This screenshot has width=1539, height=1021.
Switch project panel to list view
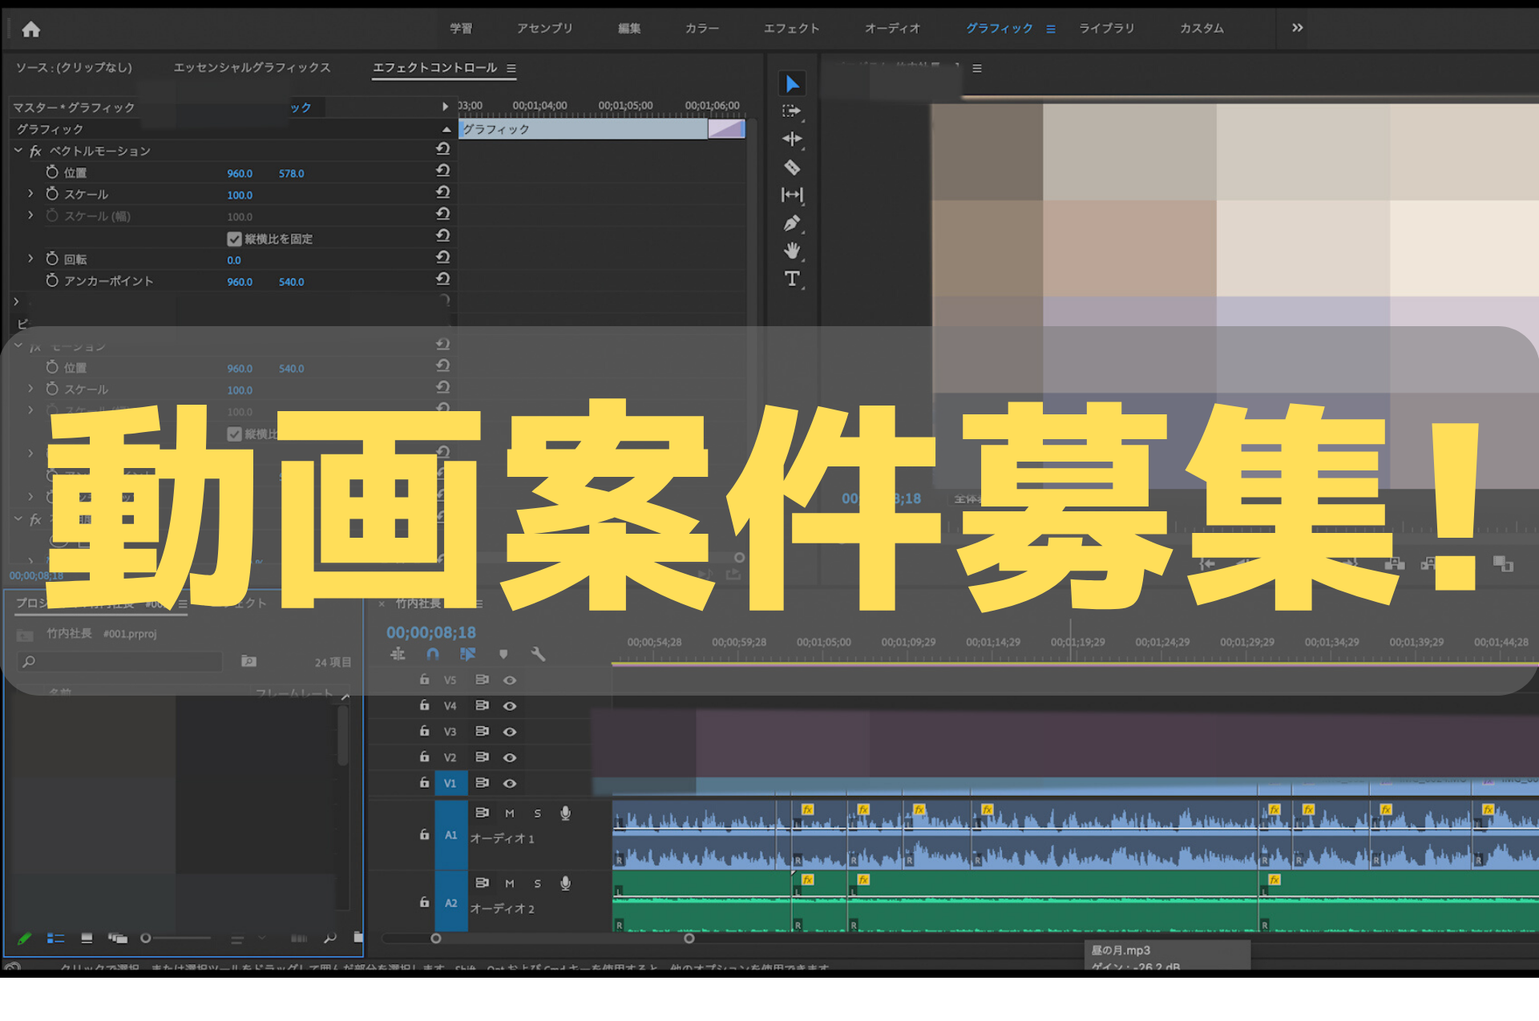(x=55, y=938)
